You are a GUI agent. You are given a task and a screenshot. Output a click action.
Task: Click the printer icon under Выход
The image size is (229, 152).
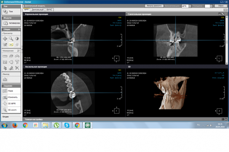pyautogui.click(x=5, y=79)
